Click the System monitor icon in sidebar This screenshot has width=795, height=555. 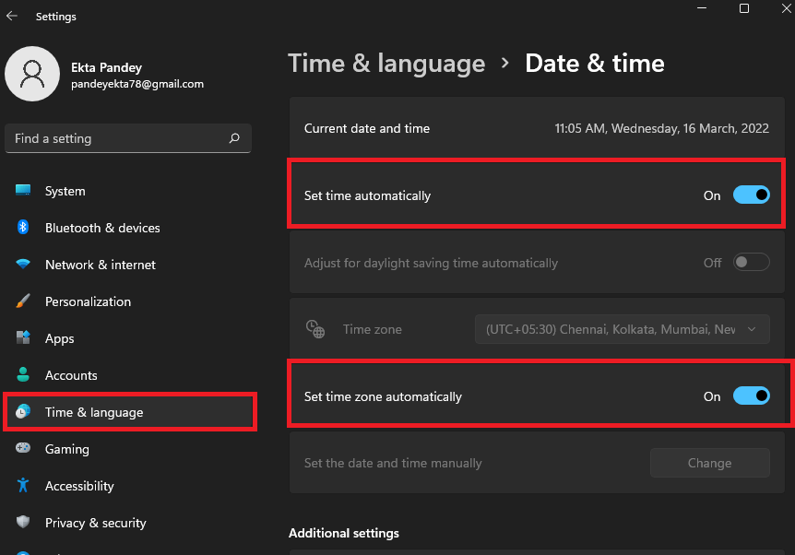(23, 191)
